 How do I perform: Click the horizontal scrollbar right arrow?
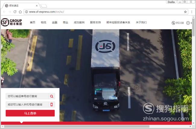tap(190, 127)
